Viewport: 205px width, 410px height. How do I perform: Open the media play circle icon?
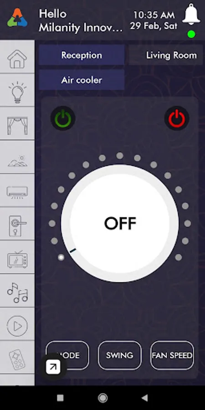pos(17,326)
